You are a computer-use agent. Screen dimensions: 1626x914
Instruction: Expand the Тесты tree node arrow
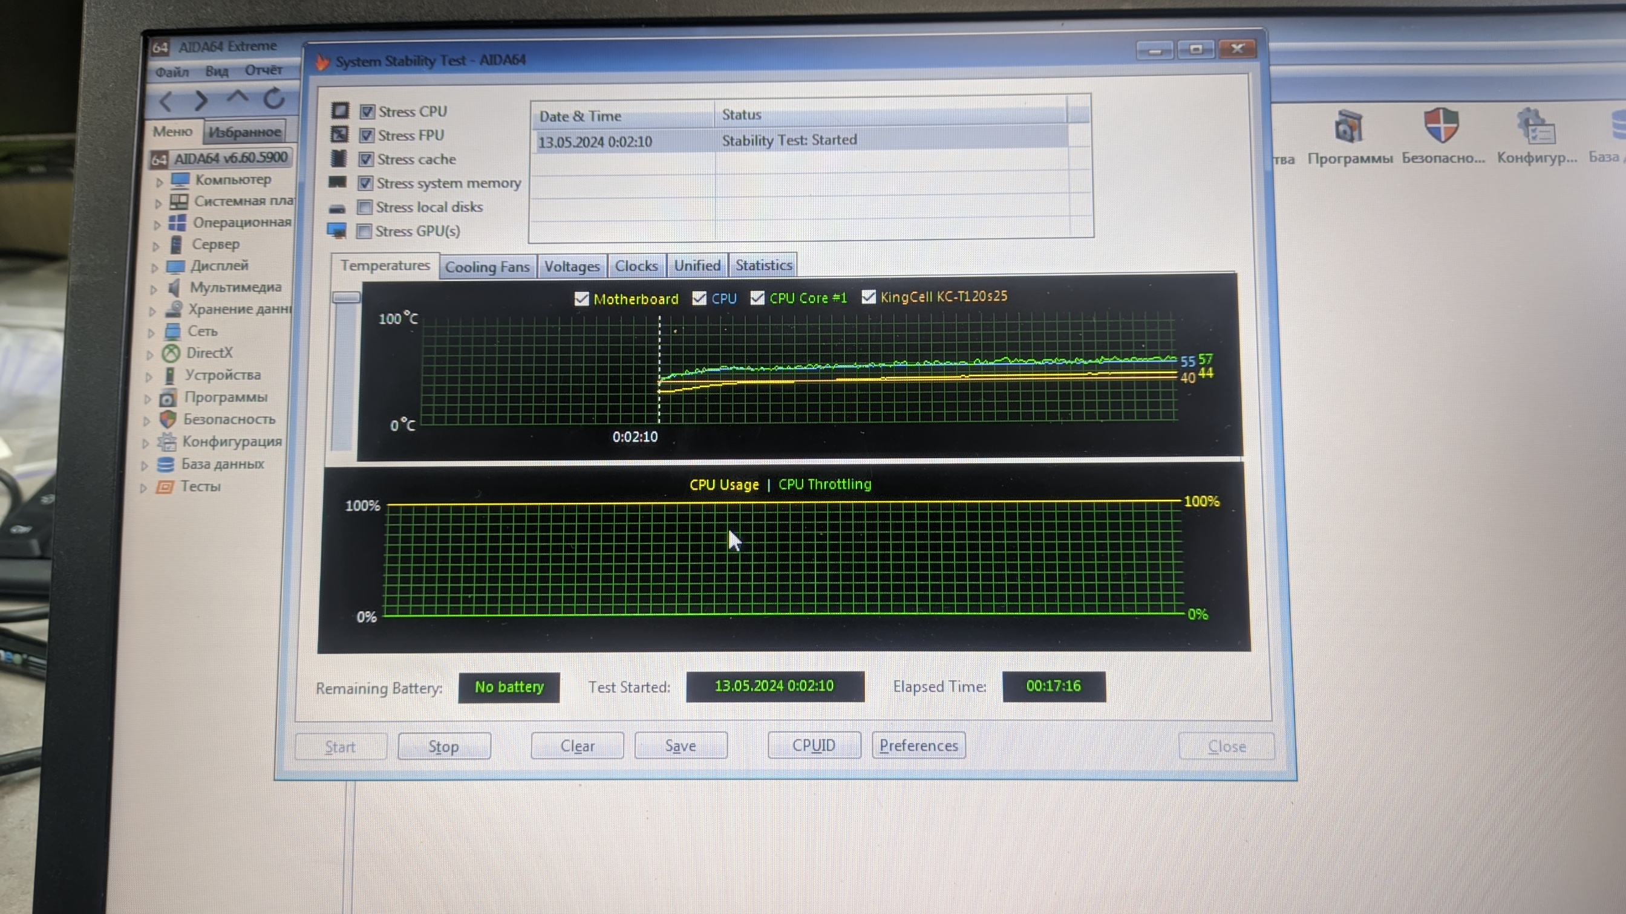pos(143,488)
